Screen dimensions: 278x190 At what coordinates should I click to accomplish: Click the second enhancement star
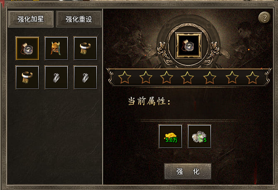146,78
